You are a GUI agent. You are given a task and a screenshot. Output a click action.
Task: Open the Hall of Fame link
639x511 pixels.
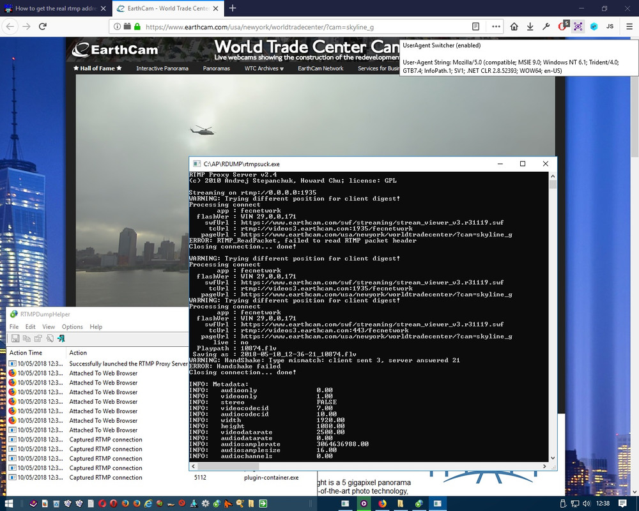click(97, 68)
